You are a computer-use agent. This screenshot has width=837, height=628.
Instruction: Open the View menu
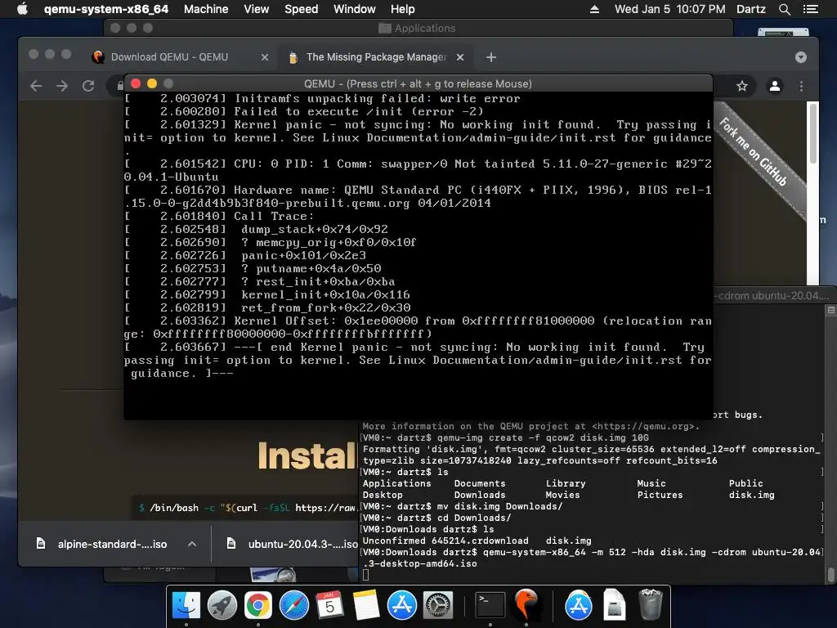tap(256, 9)
